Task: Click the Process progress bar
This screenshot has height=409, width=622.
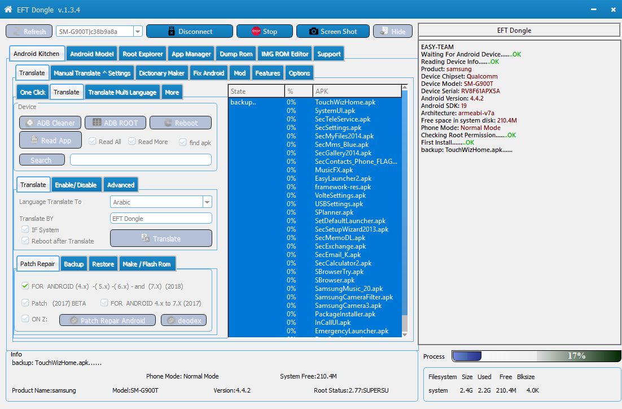Action: click(536, 356)
